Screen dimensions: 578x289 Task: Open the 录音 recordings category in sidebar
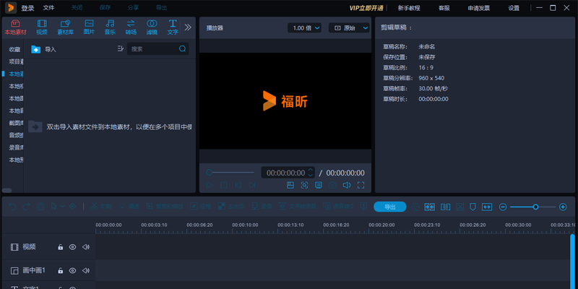coord(16,147)
